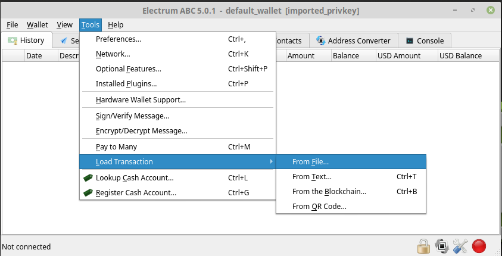Open the File menu
Image resolution: width=502 pixels, height=256 pixels.
coord(12,24)
